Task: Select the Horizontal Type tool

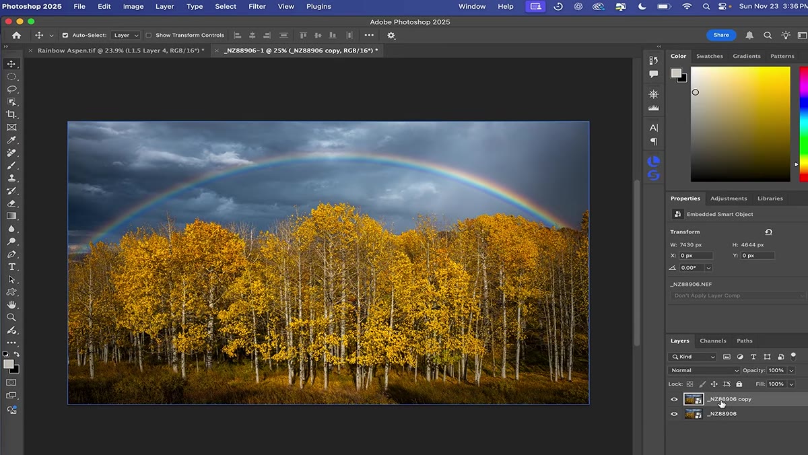Action: 11,267
